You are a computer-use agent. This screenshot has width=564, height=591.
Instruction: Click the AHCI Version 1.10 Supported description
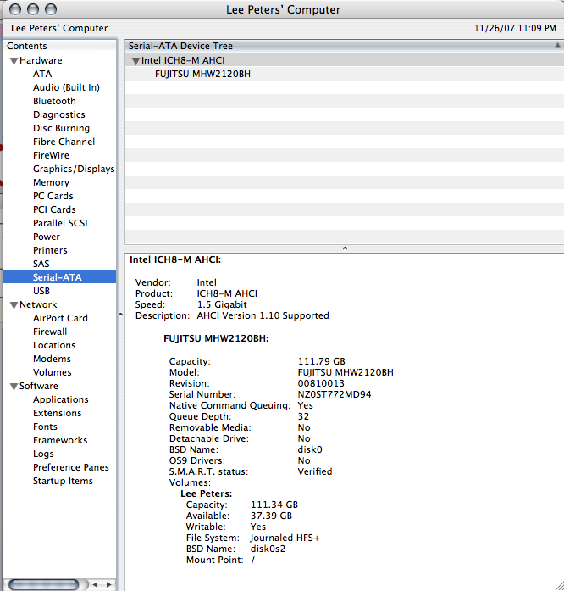tap(263, 316)
